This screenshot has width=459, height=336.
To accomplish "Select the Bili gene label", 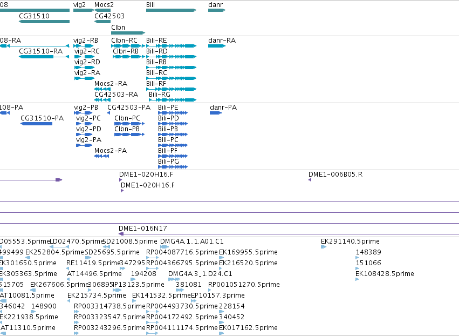I will [x=150, y=5].
